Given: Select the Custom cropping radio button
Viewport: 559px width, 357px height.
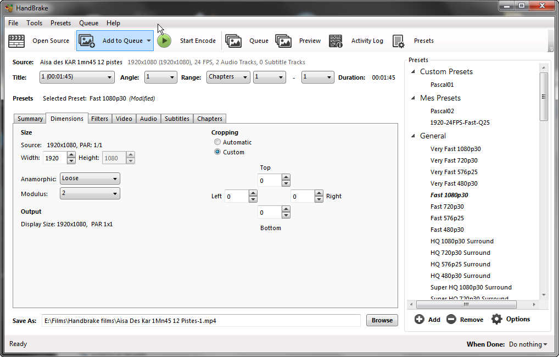Looking at the screenshot, I should tap(217, 152).
